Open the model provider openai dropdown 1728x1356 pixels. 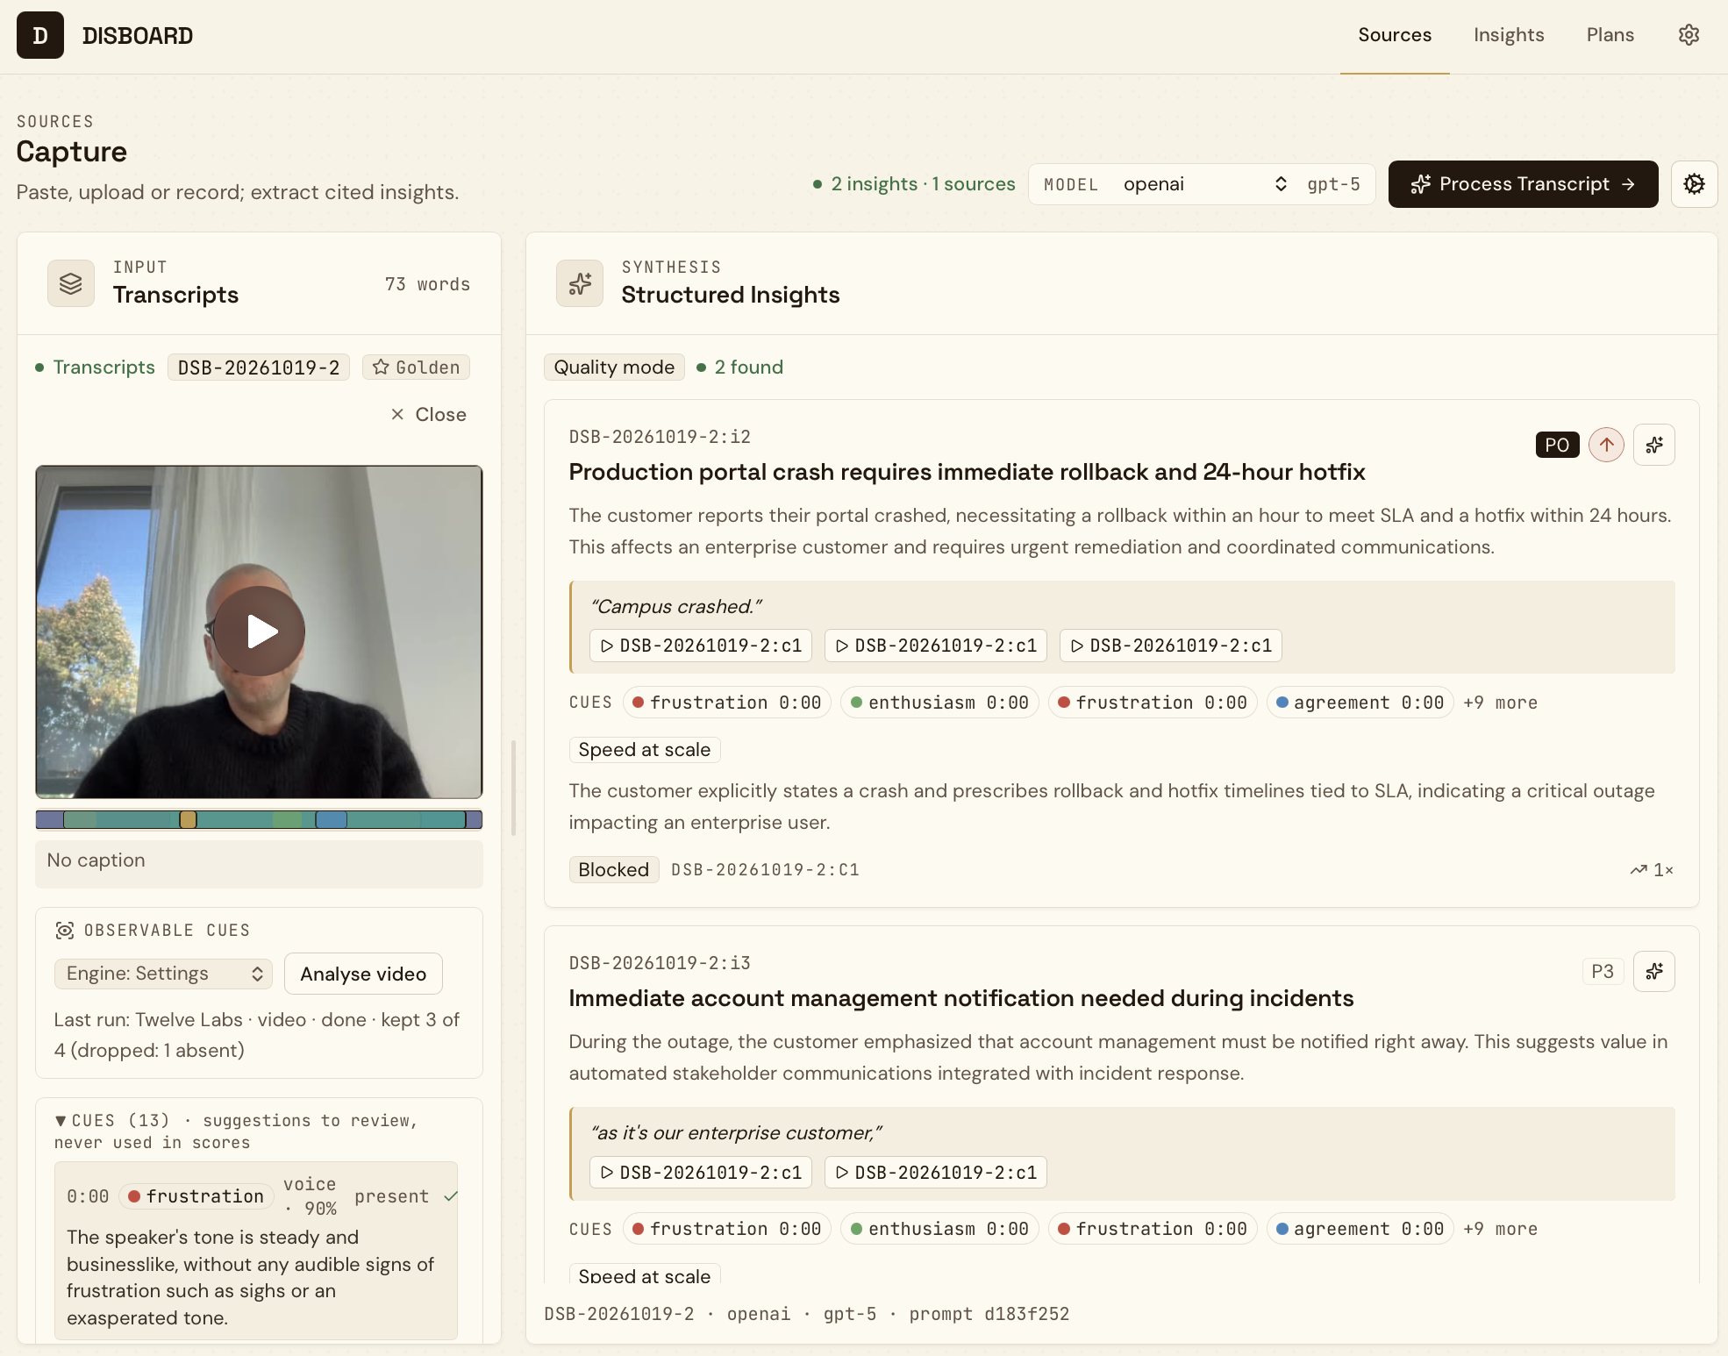click(x=1204, y=184)
